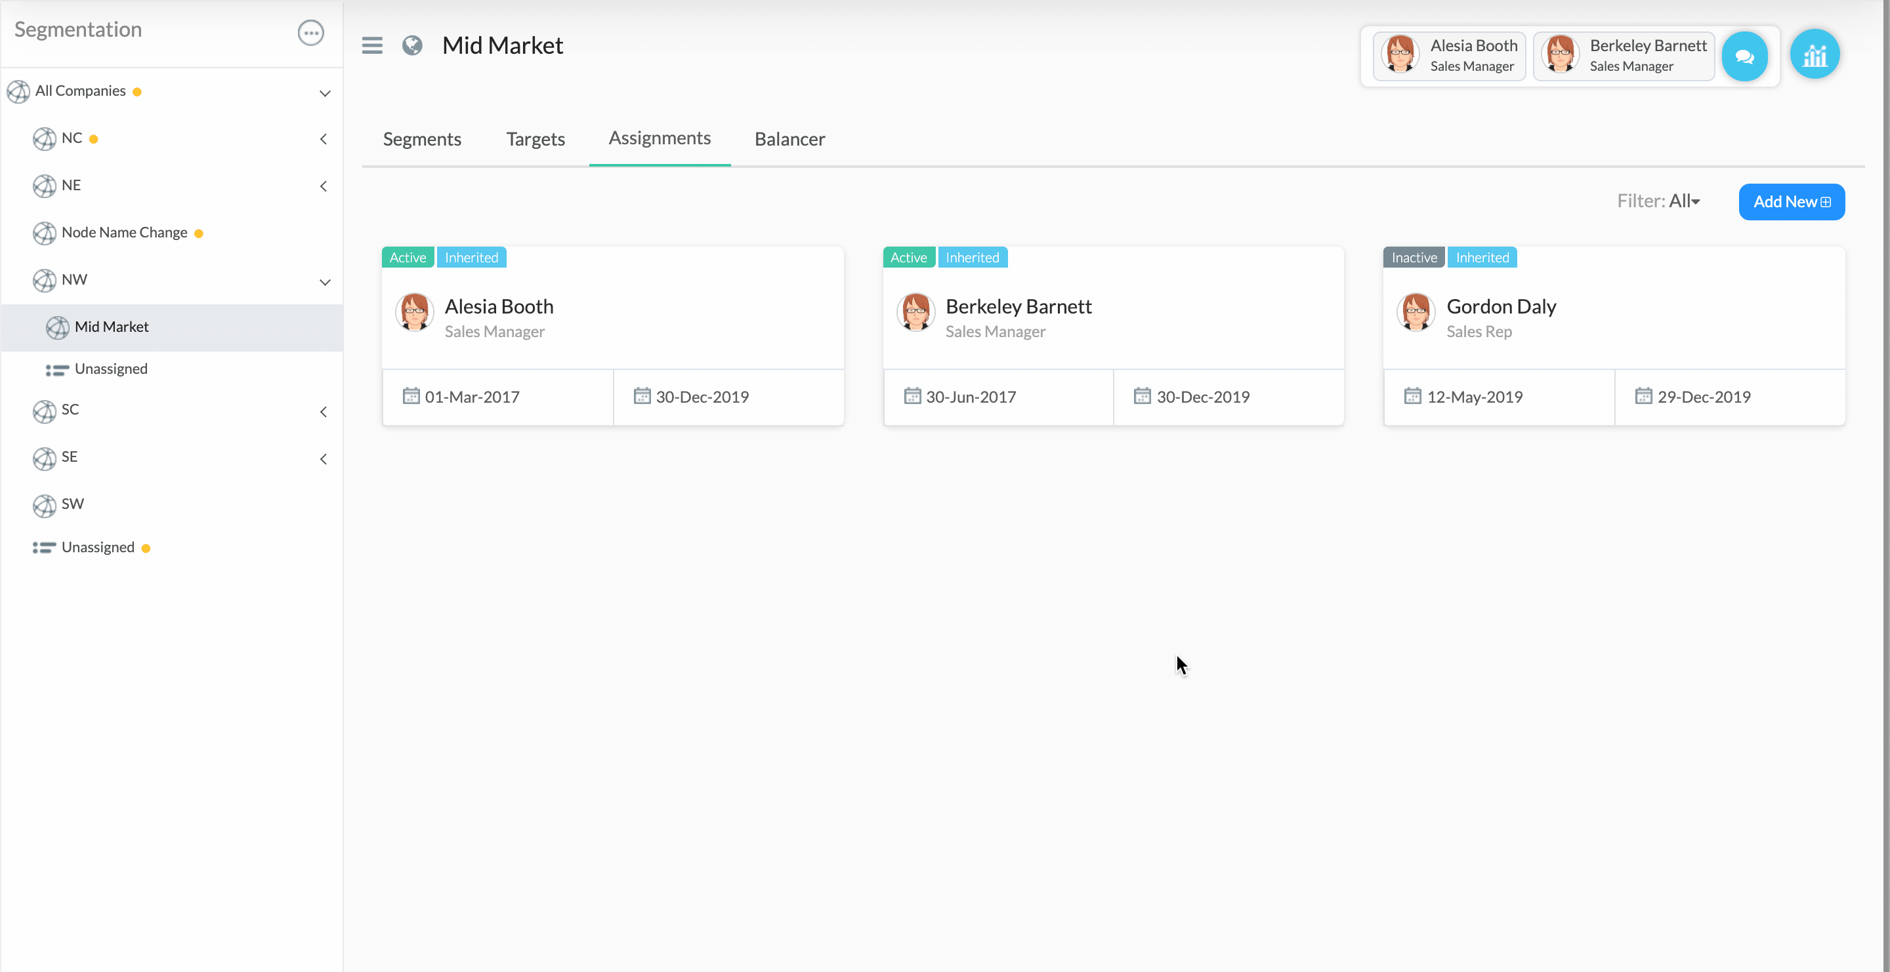The height and width of the screenshot is (972, 1890).
Task: Switch to the Balancer tab
Action: click(789, 139)
